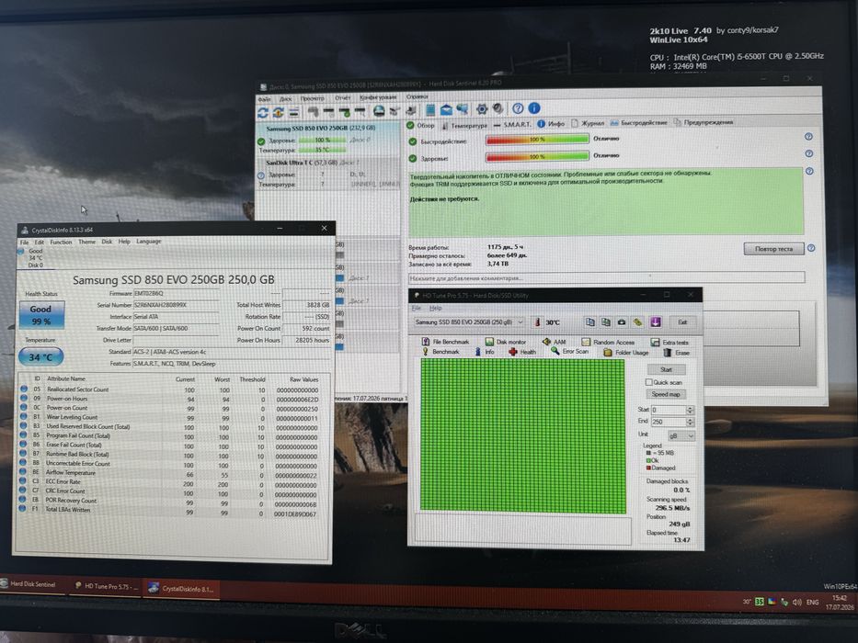This screenshot has width=858, height=643.
Task: Open the File Benchmark tab in HD Tune
Action: pyautogui.click(x=445, y=342)
